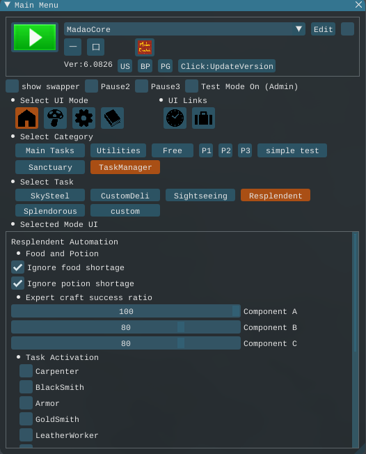Enable the Carpenter task checkbox

click(x=26, y=371)
